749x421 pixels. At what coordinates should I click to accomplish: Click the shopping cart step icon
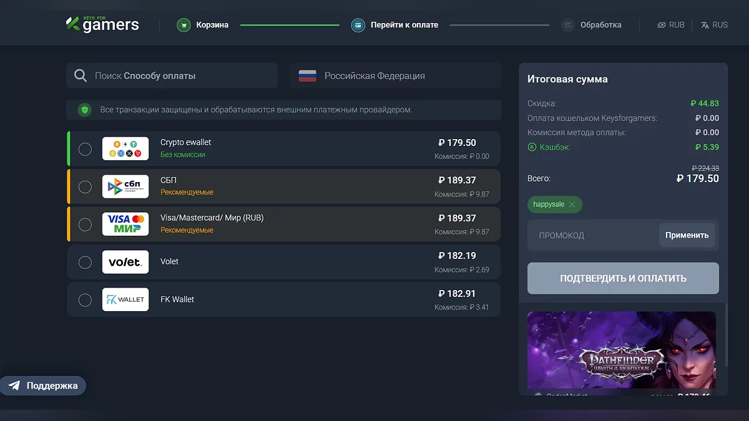click(x=183, y=25)
